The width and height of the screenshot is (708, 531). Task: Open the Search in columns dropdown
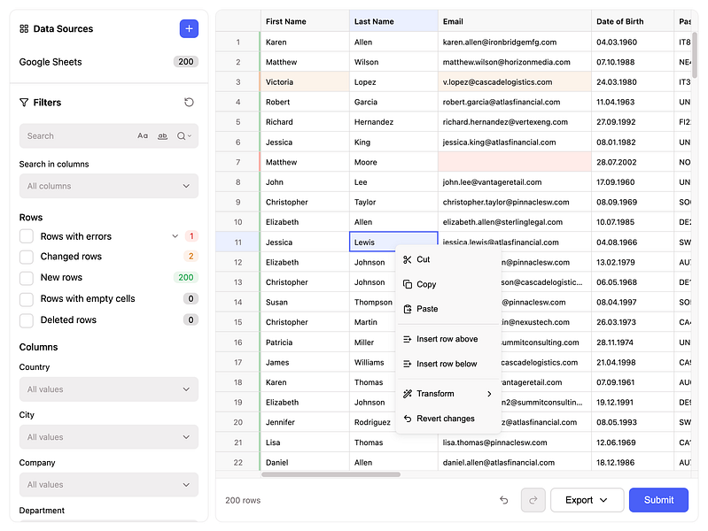point(109,186)
